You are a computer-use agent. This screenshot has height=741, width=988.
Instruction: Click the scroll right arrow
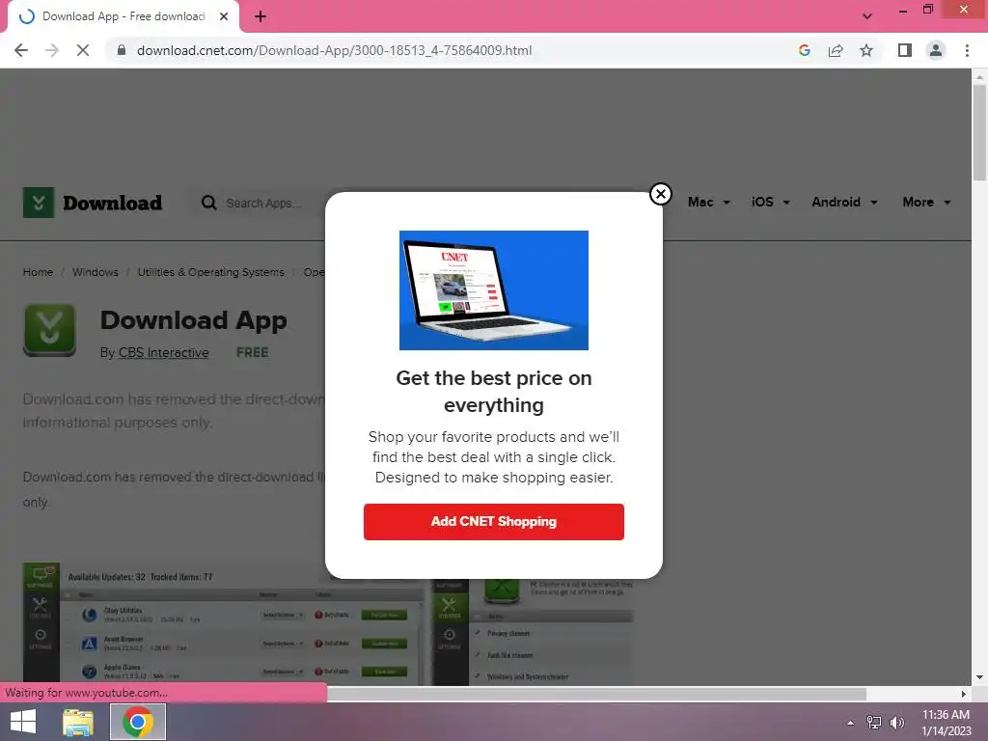963,694
